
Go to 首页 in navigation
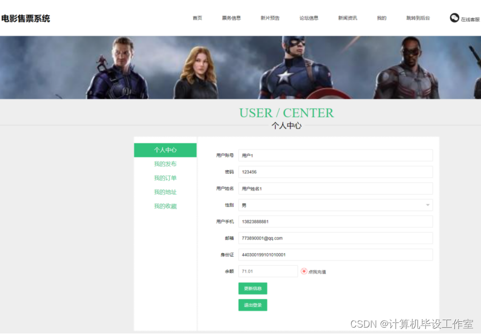coord(197,18)
